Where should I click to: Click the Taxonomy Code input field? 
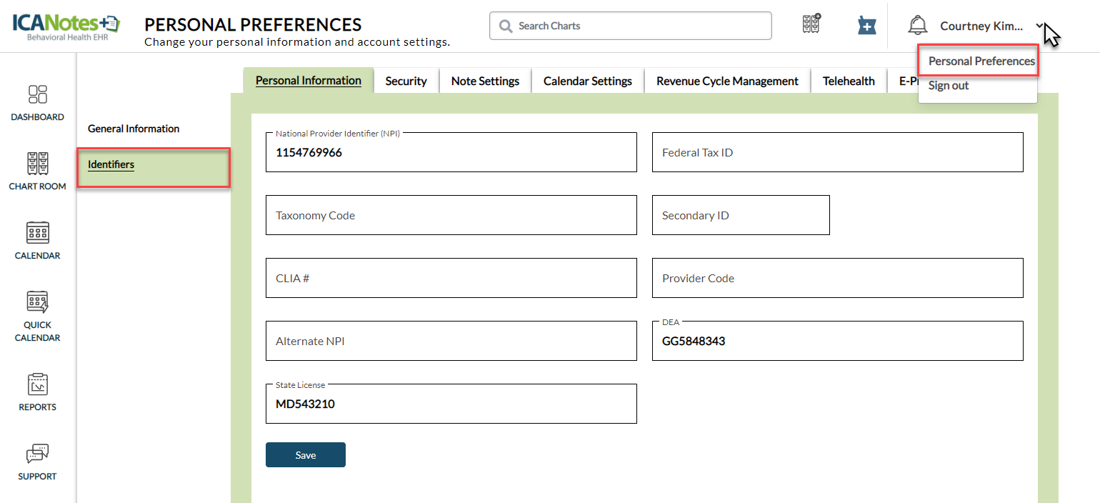click(451, 215)
